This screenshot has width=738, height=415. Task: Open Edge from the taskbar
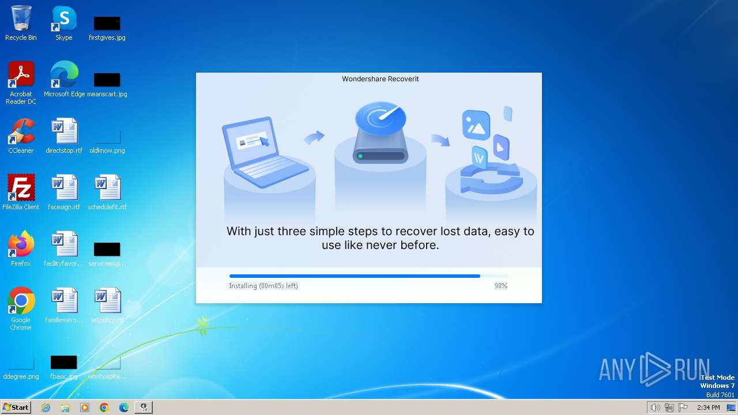tap(124, 408)
